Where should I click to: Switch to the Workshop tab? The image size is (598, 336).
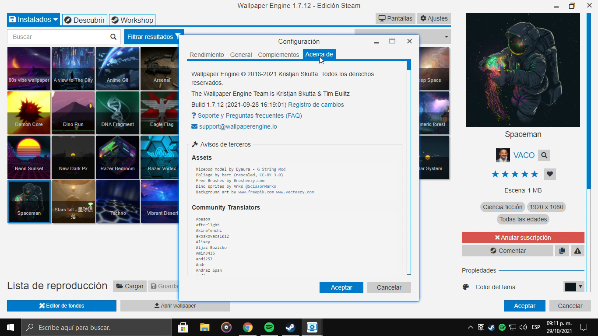(132, 20)
